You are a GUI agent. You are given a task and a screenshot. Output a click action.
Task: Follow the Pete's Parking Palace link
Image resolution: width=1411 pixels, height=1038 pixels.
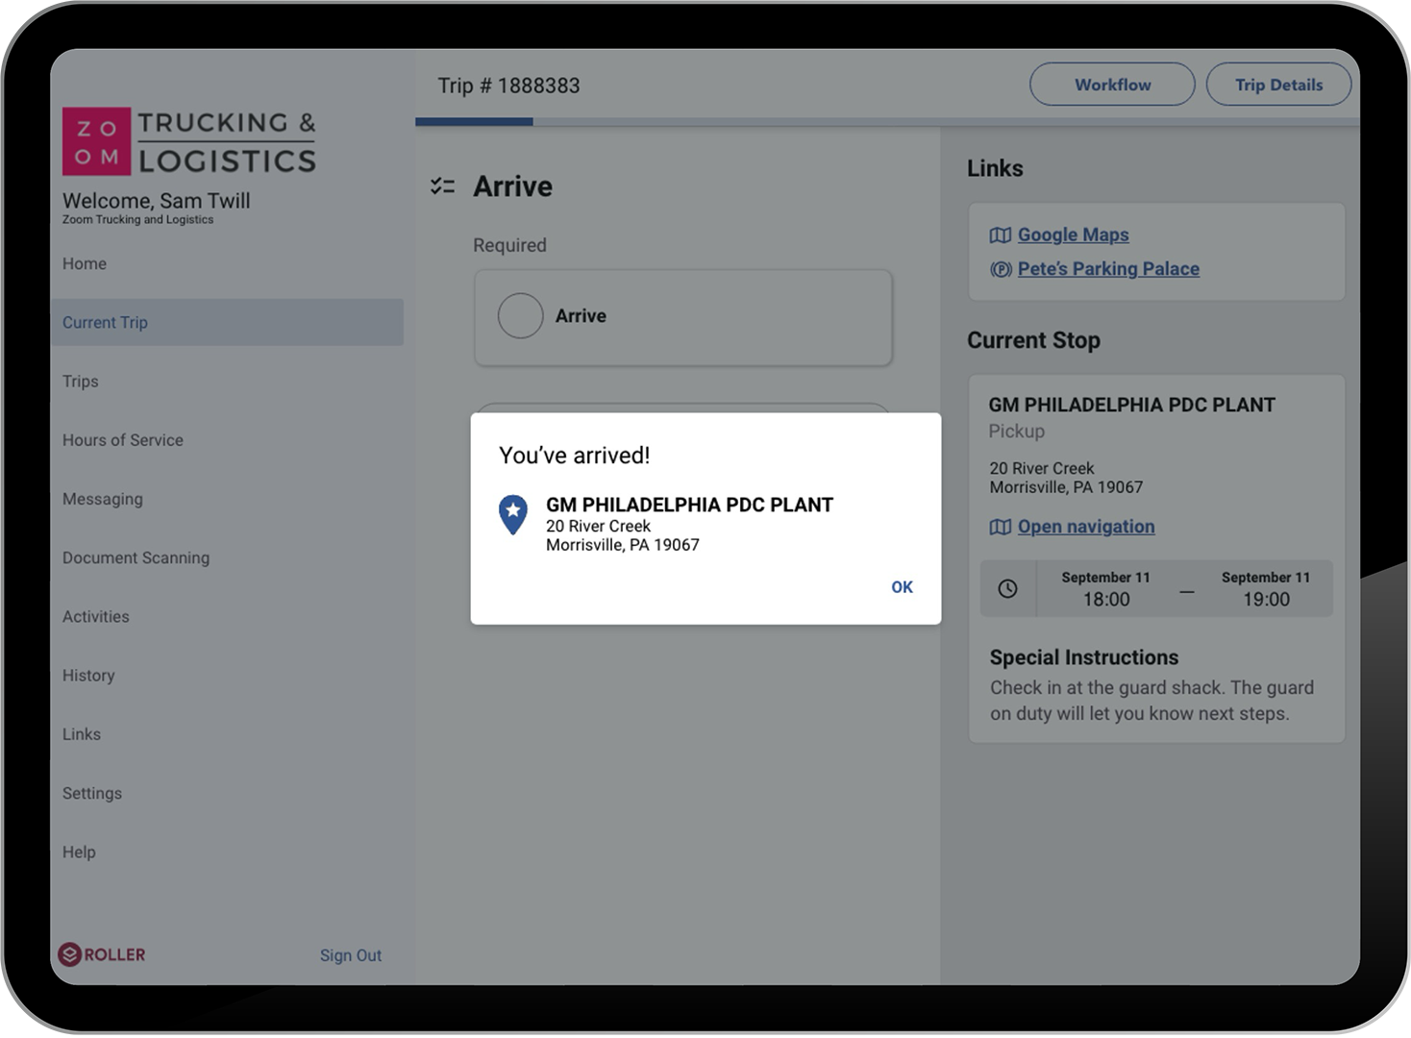(1107, 270)
